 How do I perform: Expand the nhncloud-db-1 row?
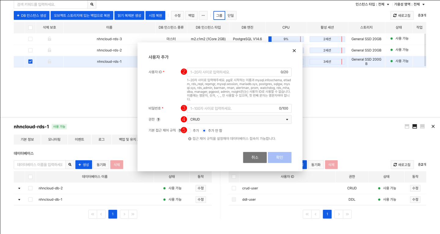click(19, 200)
